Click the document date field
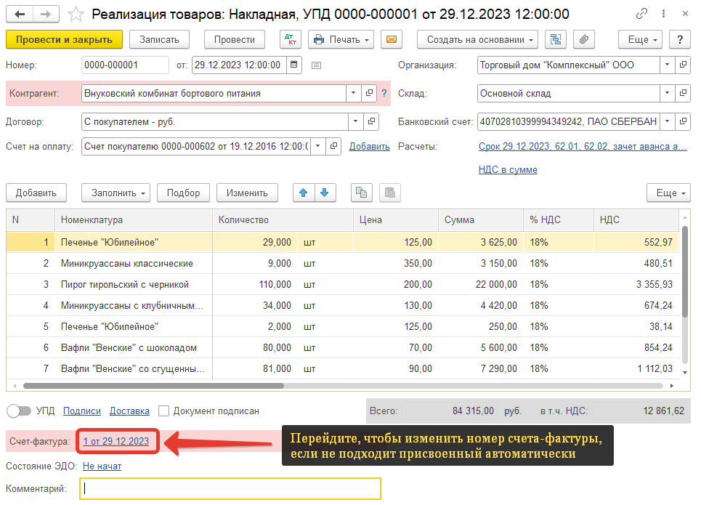The height and width of the screenshot is (505, 701). tap(239, 65)
